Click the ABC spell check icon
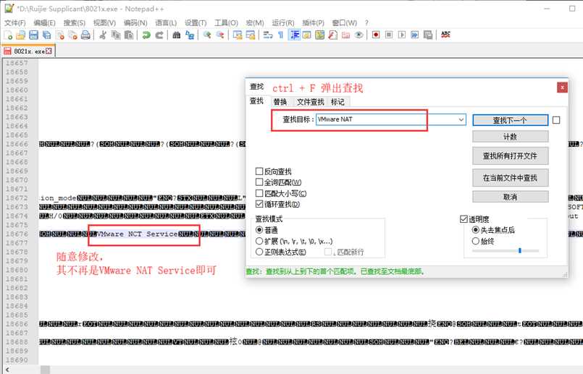 pos(445,35)
